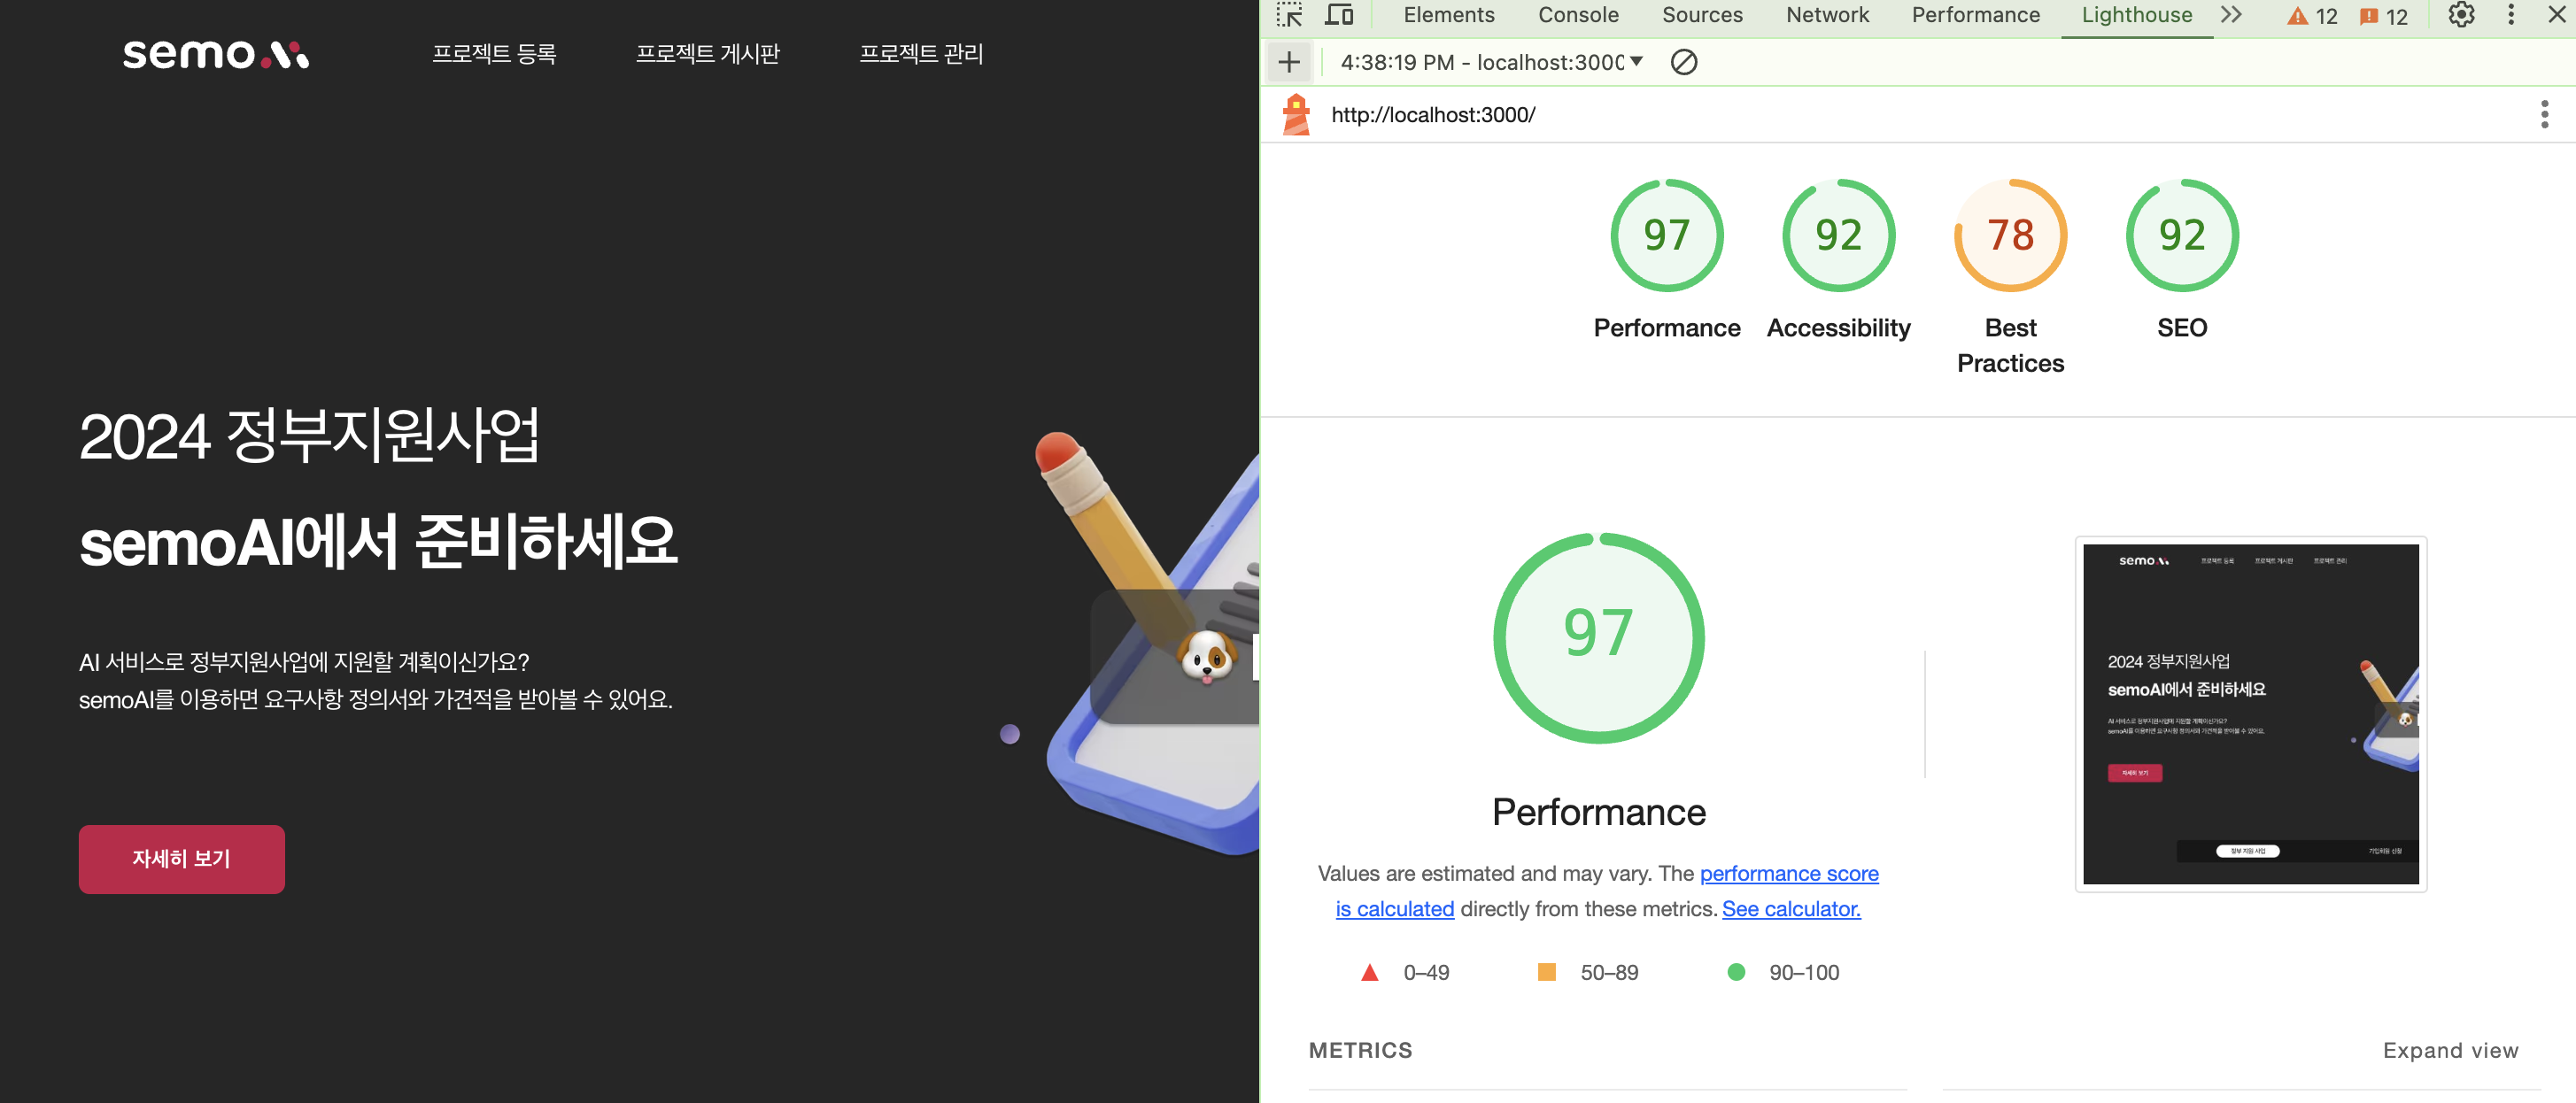Image resolution: width=2576 pixels, height=1103 pixels.
Task: Click the Accessibility score gauge
Action: 1838,236
